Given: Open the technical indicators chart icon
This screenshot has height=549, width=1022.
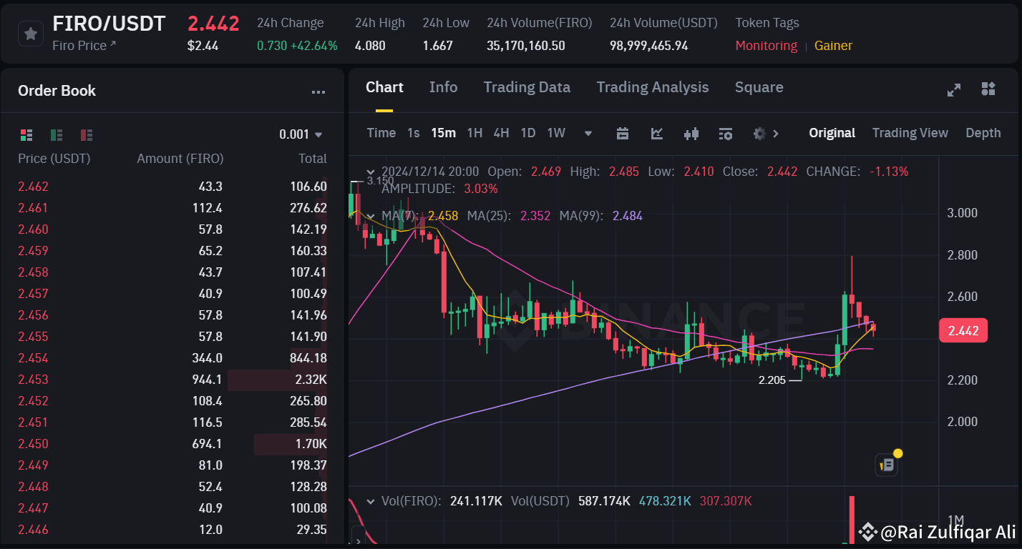Looking at the screenshot, I should [657, 133].
